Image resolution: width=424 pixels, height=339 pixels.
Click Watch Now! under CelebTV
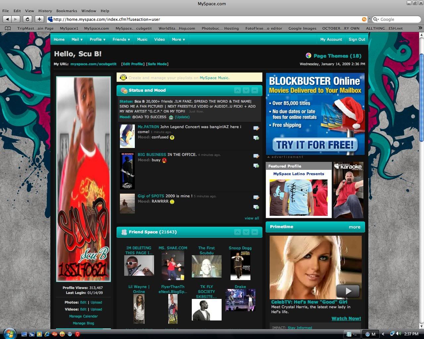click(x=346, y=318)
